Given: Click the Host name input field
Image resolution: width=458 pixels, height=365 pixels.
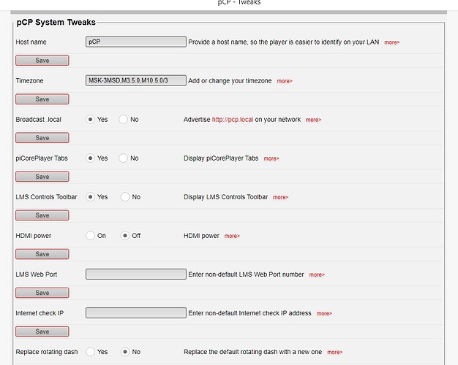Looking at the screenshot, I should click(x=136, y=42).
